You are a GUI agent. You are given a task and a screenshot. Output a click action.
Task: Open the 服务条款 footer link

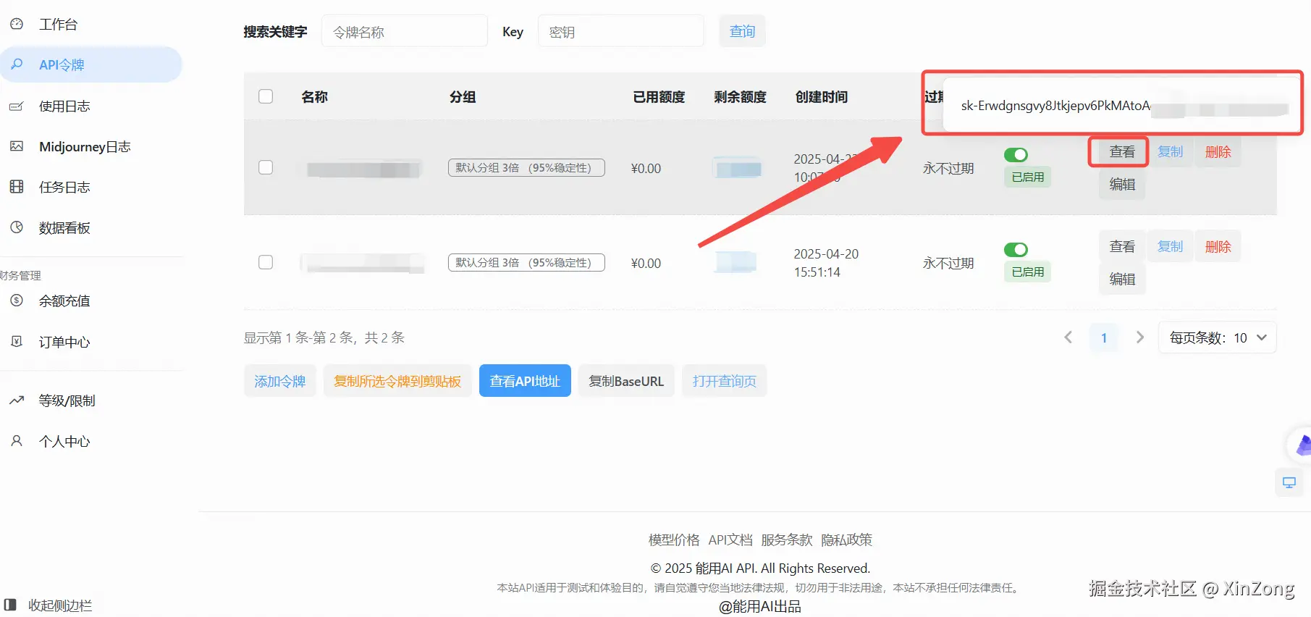pos(787,540)
